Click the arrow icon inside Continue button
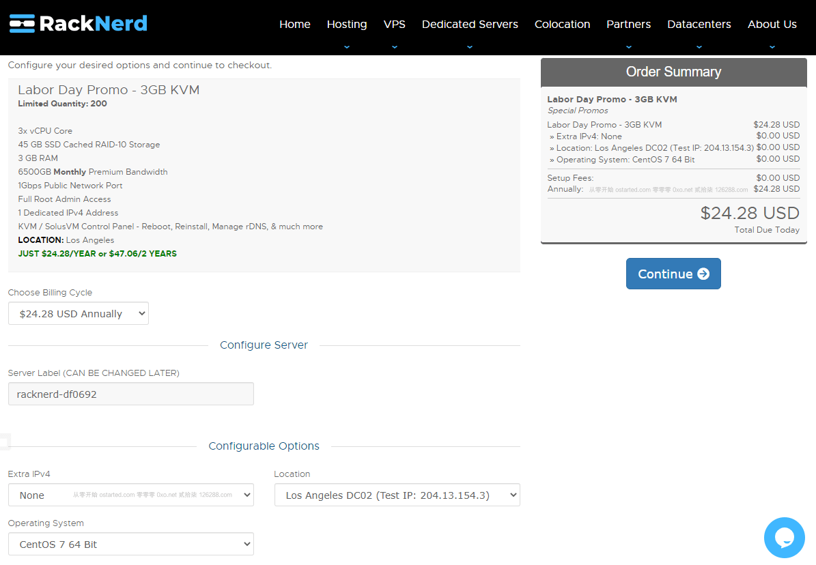 click(703, 274)
